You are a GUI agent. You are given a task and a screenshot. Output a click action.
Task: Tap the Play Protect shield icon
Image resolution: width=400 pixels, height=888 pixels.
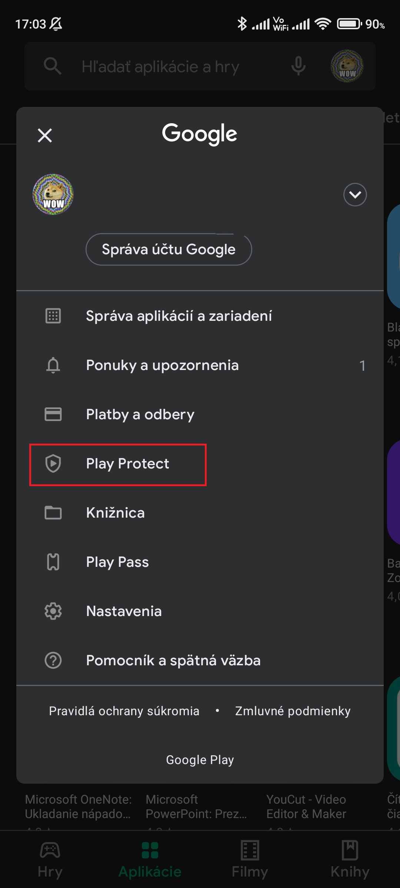pos(53,464)
